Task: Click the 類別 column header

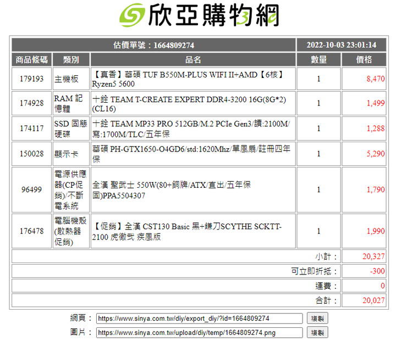Action: (71, 59)
